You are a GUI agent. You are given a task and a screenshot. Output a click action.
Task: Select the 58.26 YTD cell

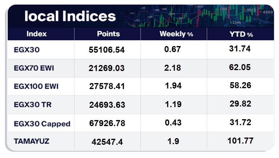240,85
